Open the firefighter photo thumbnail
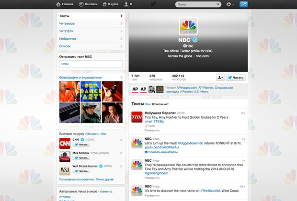Viewport: 297px width, 201px height. point(91,112)
